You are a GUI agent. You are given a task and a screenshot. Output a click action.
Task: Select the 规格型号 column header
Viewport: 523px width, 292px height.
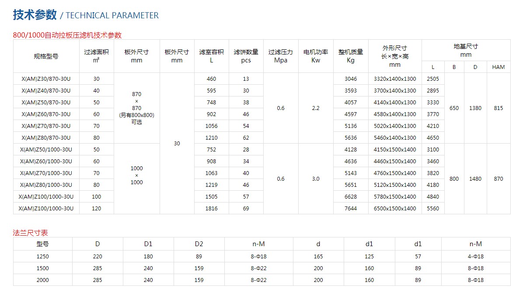point(46,56)
